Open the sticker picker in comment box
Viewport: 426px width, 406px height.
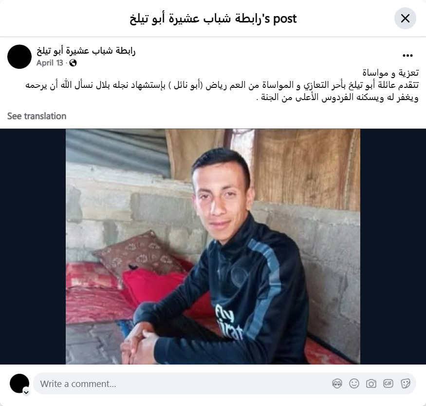click(405, 384)
